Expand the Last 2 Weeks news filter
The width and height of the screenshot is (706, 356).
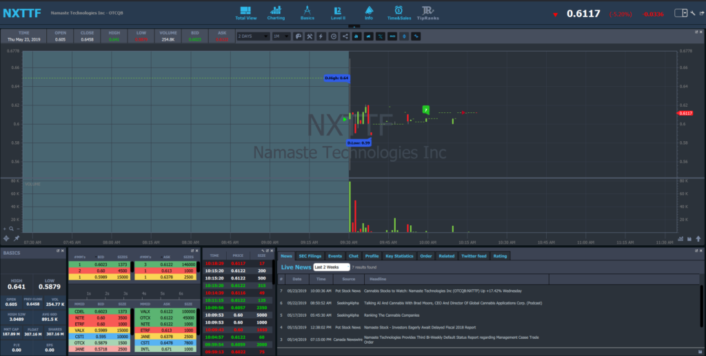pos(331,267)
